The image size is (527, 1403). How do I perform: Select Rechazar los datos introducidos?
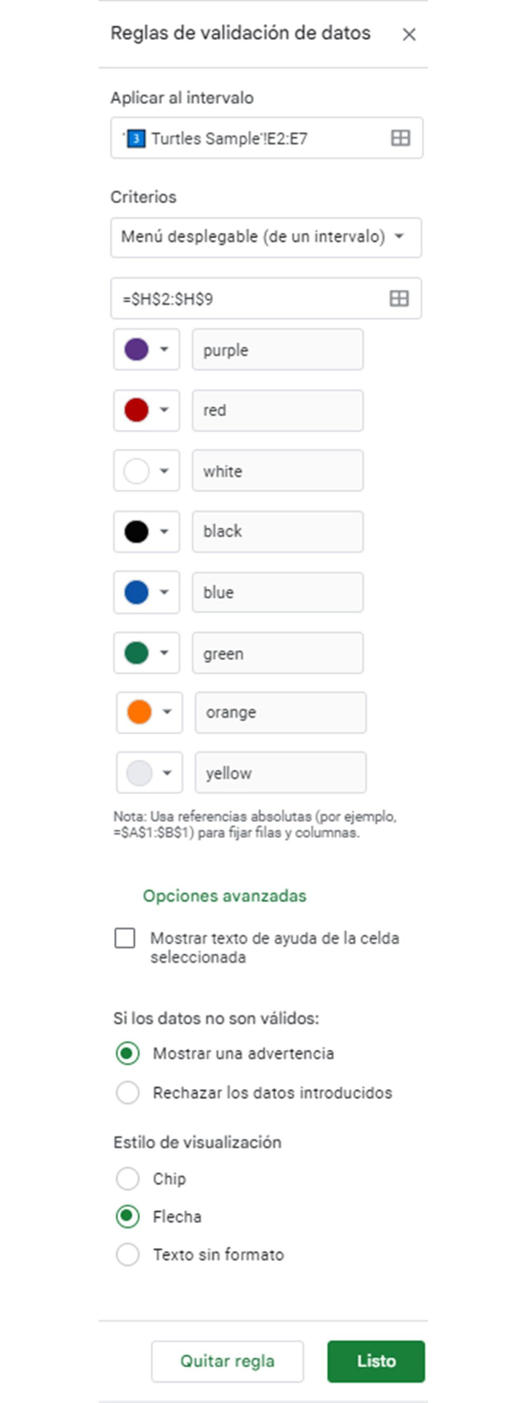pos(128,1092)
